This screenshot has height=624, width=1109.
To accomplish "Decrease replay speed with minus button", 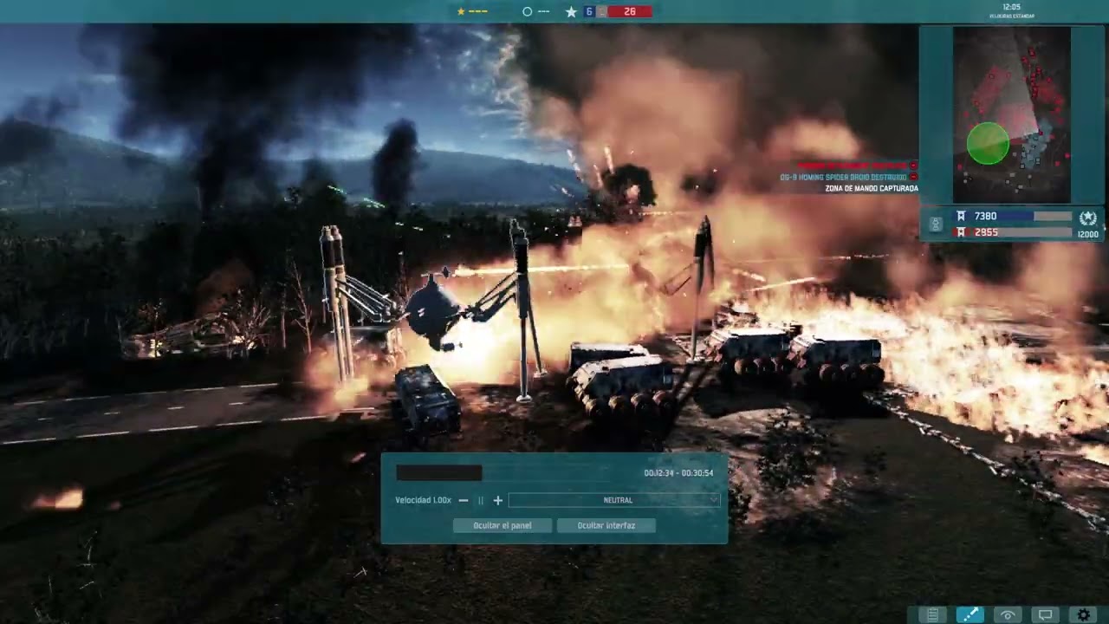I will click(x=464, y=500).
